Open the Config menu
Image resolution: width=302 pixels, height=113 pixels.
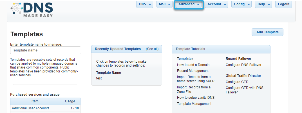tap(241, 4)
